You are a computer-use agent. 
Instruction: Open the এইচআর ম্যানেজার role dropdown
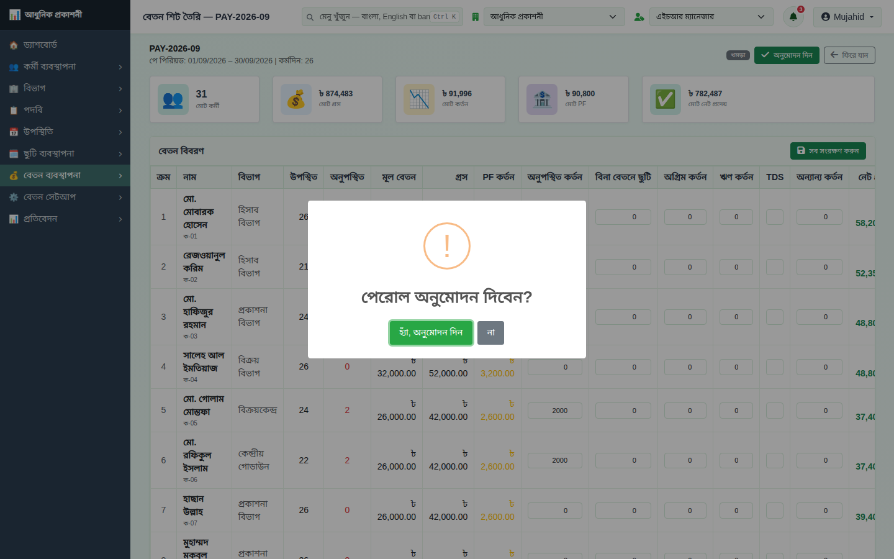(x=711, y=17)
